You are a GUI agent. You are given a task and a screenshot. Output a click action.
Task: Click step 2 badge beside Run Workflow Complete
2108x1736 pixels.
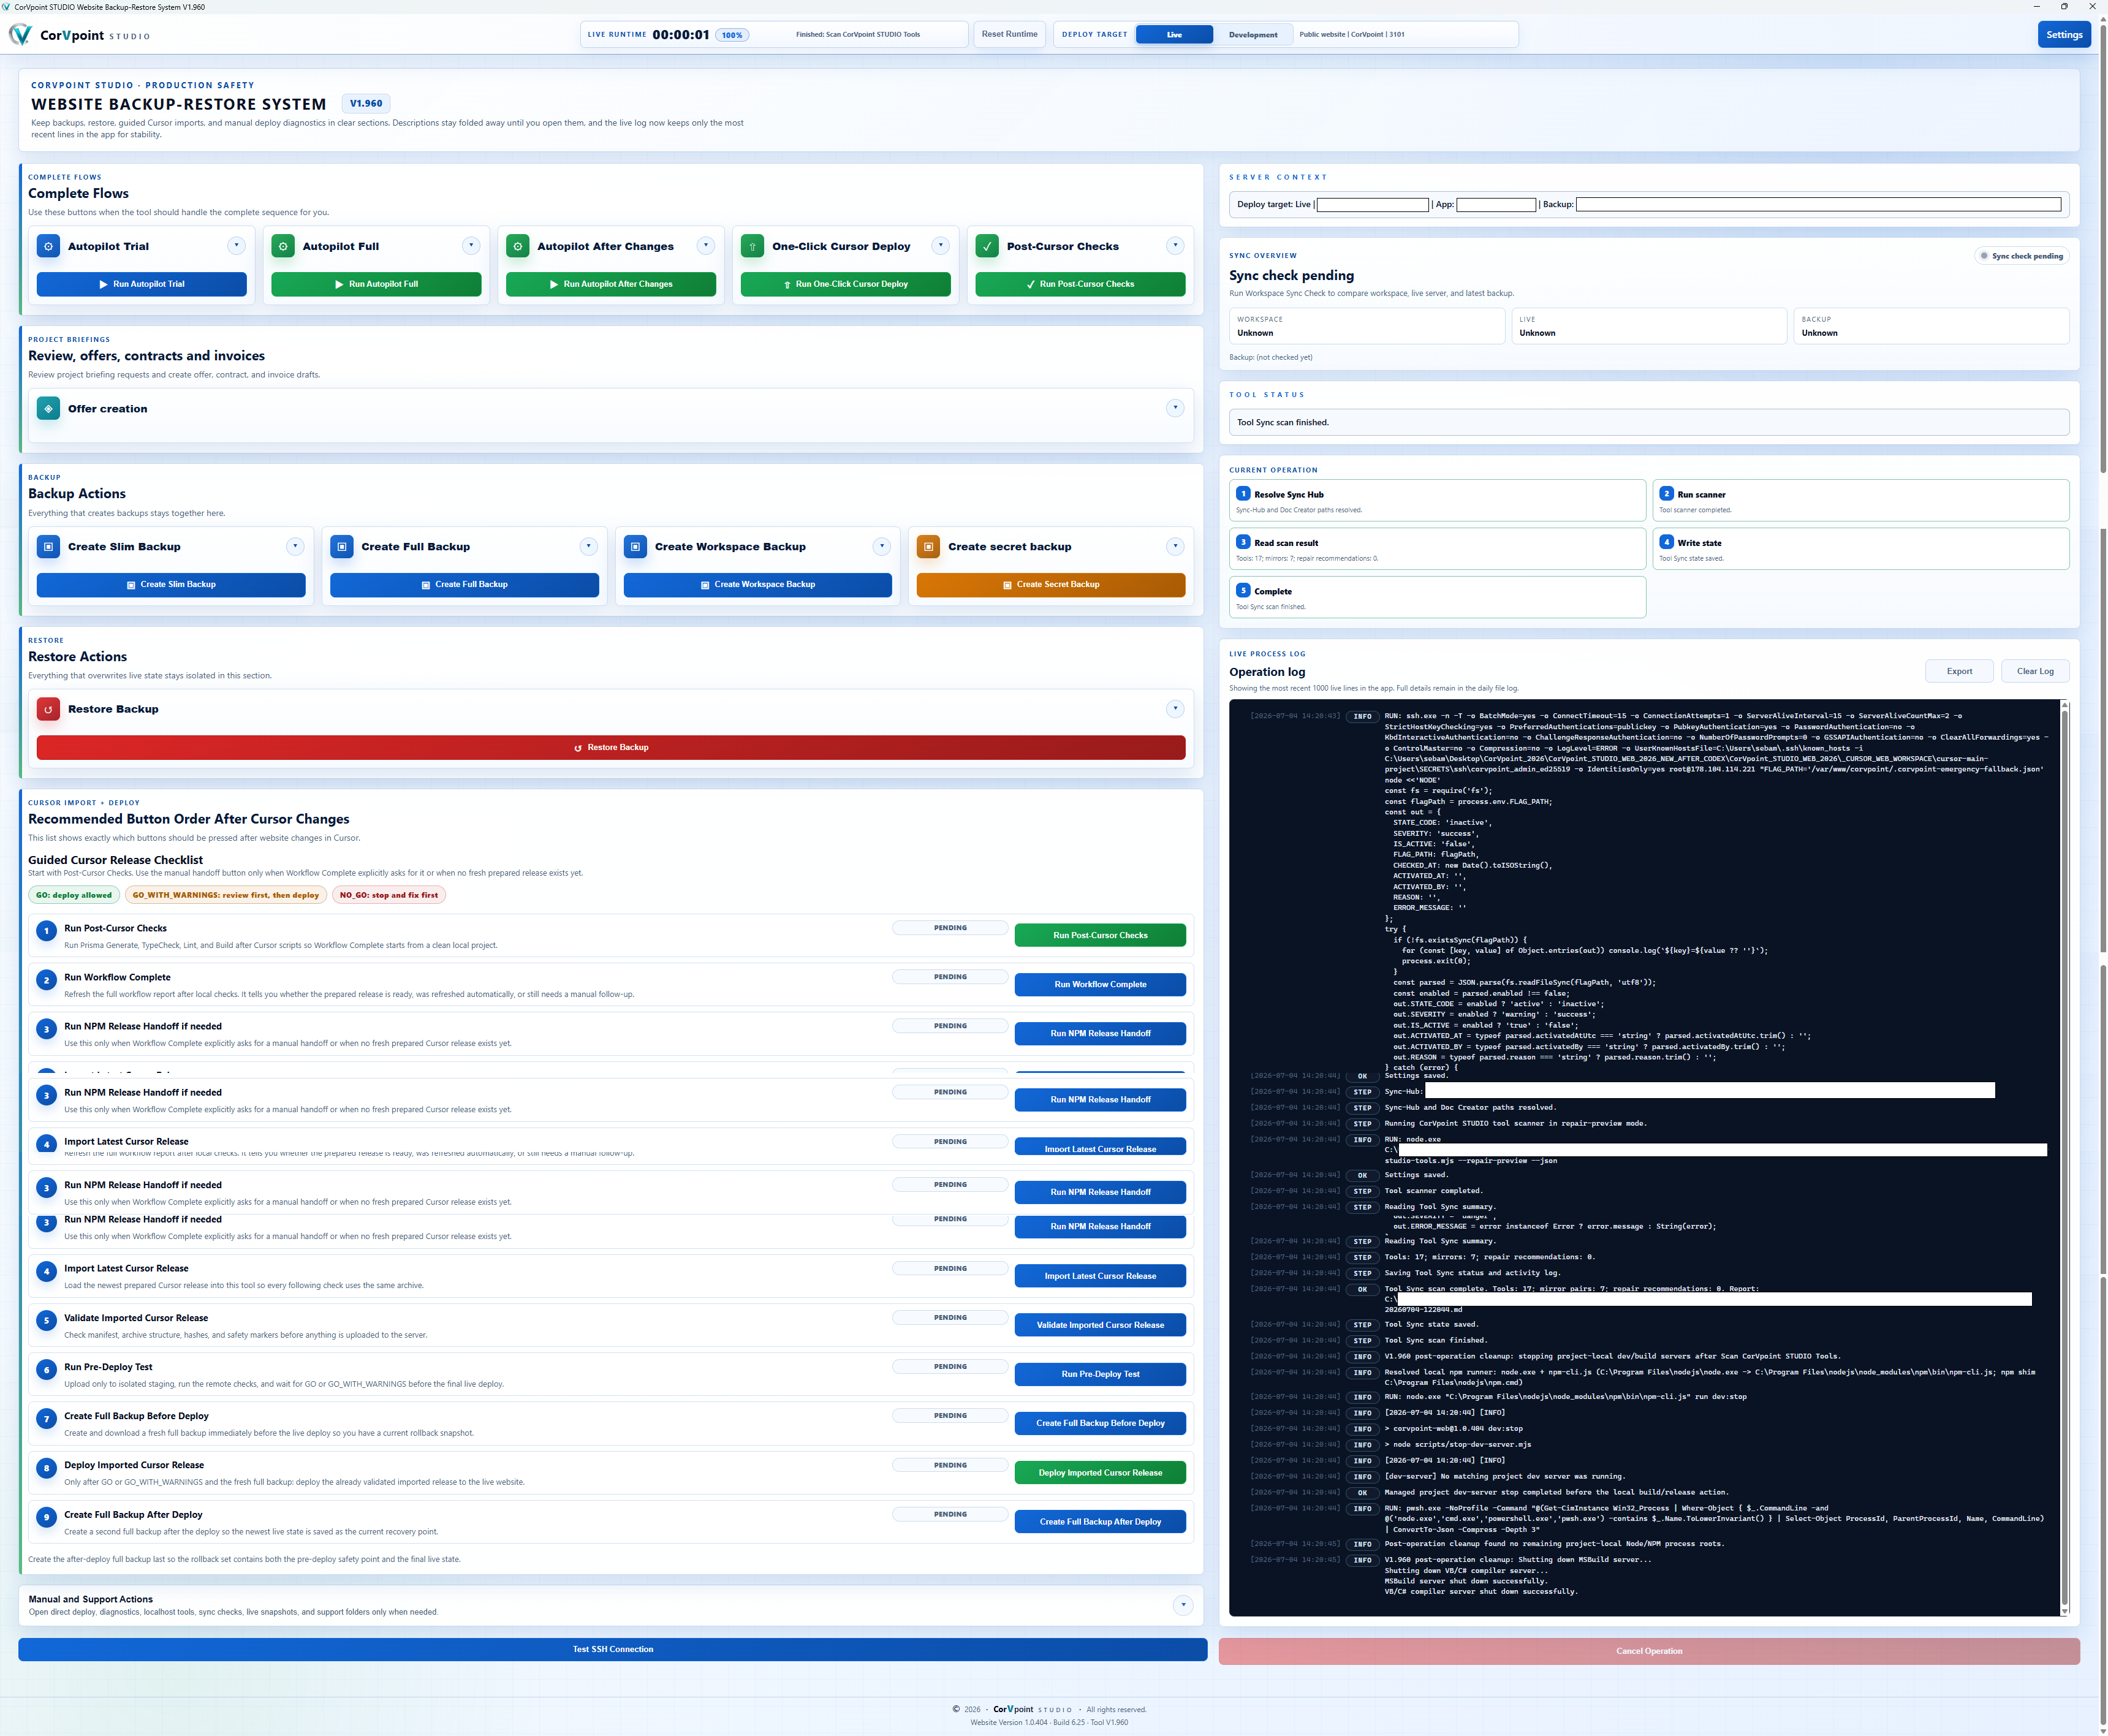(x=46, y=980)
